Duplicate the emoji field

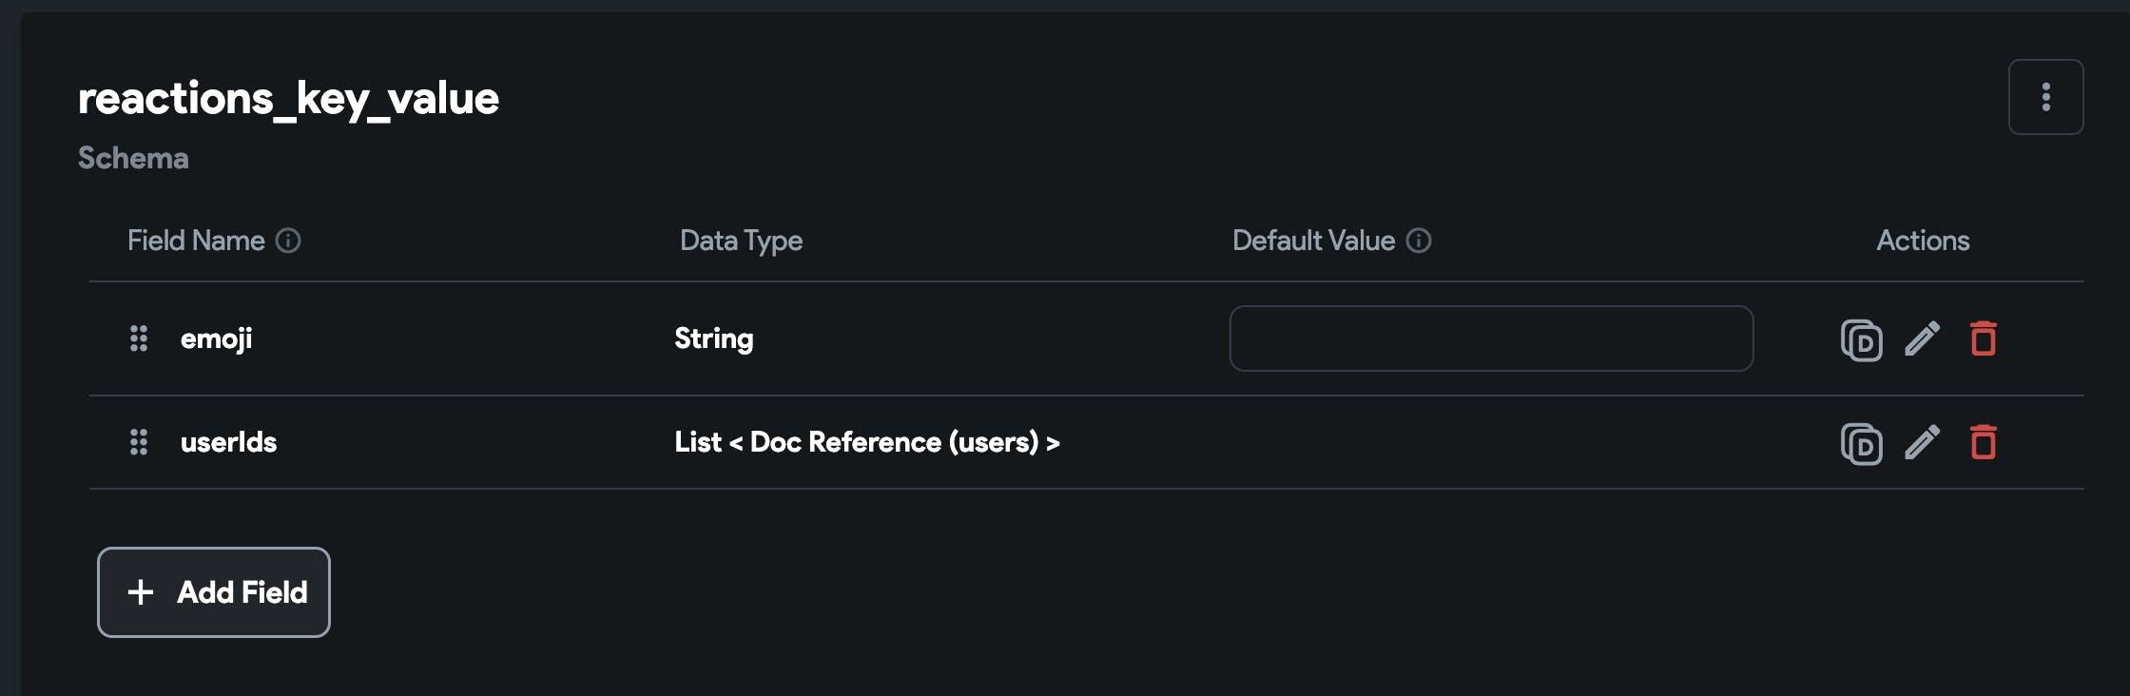coord(1861,339)
